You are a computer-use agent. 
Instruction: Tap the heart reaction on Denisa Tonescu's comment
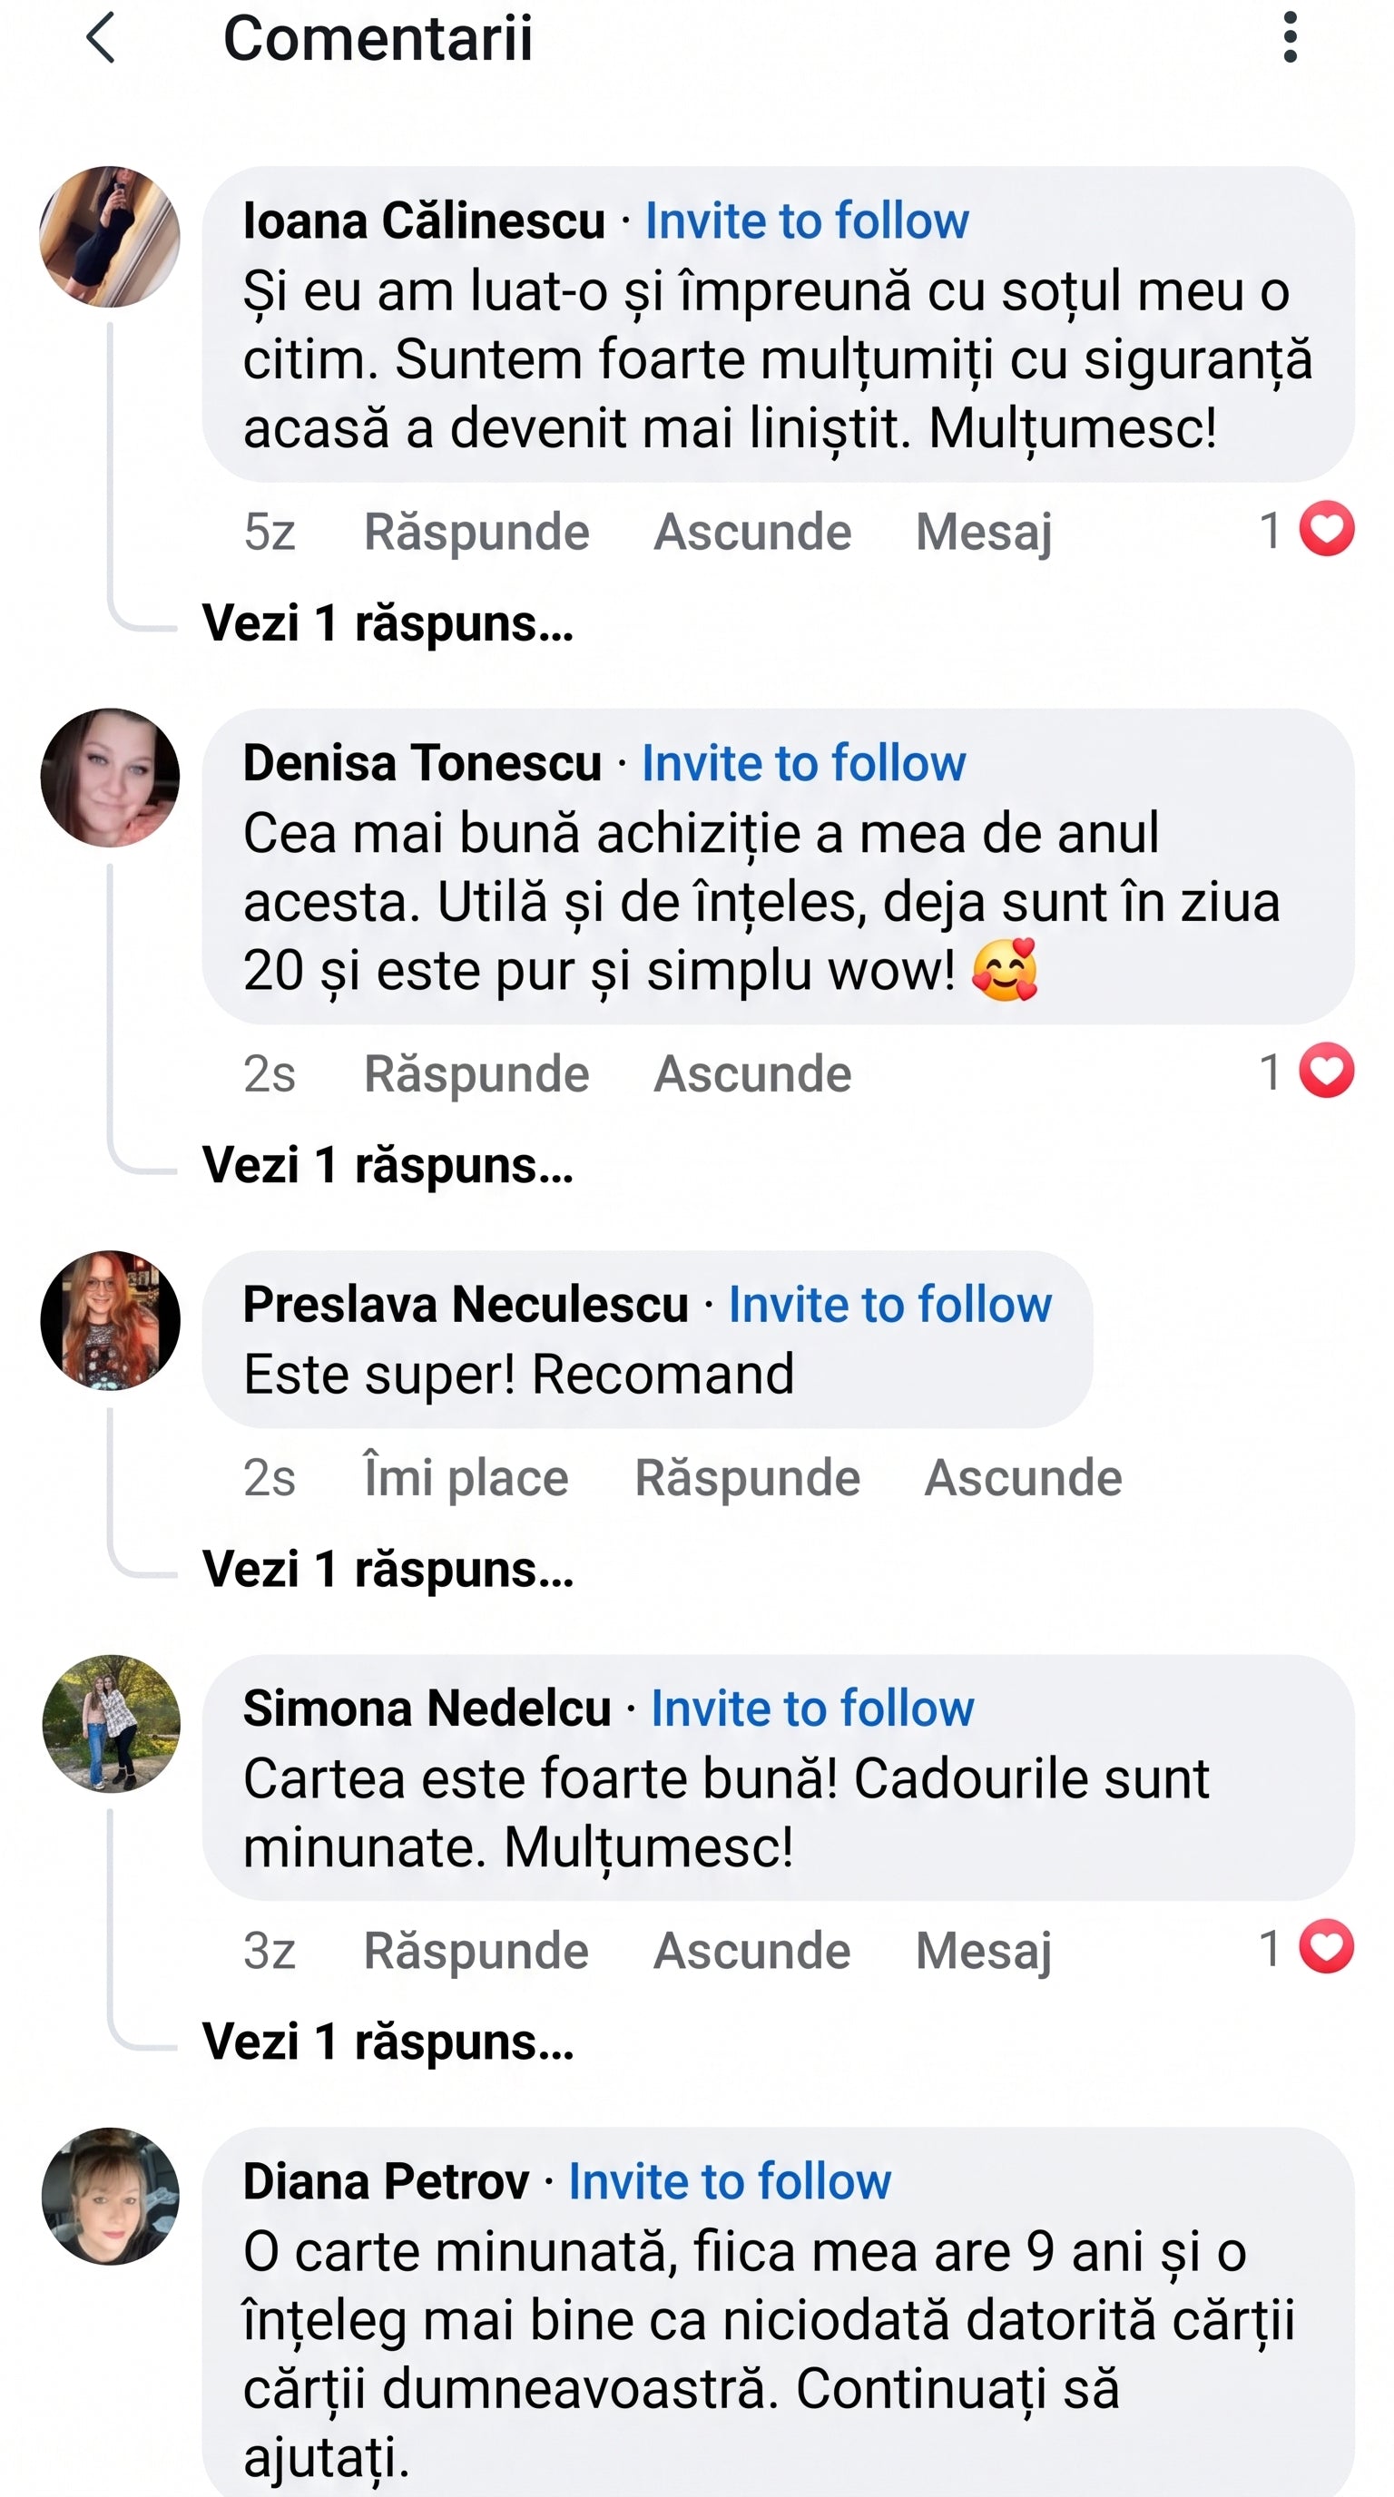tap(1326, 1071)
